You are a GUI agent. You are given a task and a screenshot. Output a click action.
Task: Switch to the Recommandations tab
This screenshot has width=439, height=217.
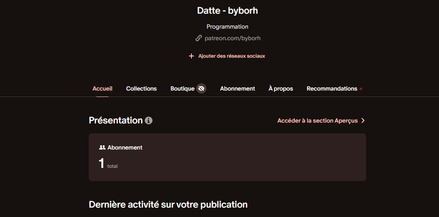point(331,88)
